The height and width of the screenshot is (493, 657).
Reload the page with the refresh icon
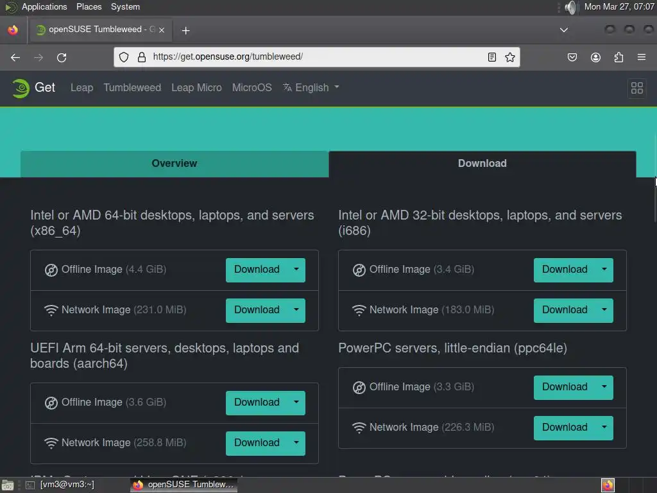pyautogui.click(x=62, y=57)
